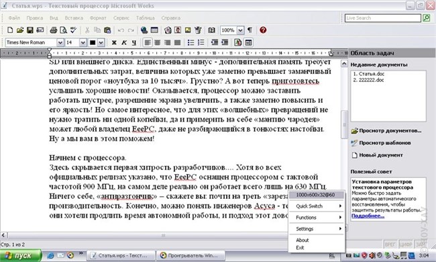Screen dimensions: 436x262
Task: Paste clipboard contents with Paste icon
Action: 107,30
